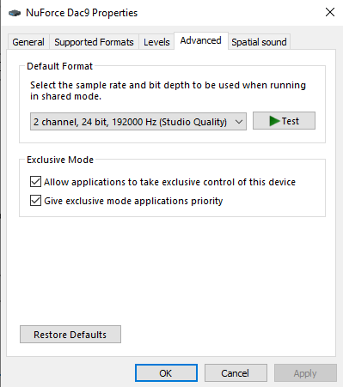Image resolution: width=343 pixels, height=387 pixels.
Task: Close the NuForce Dac9 Properties dialog
Action: pos(330,12)
